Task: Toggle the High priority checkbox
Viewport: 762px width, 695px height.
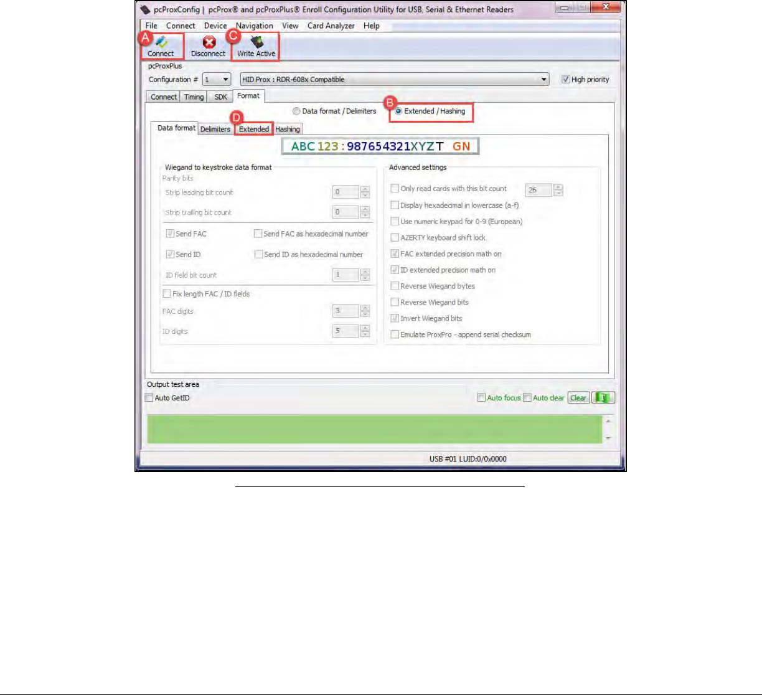Action: [x=565, y=80]
